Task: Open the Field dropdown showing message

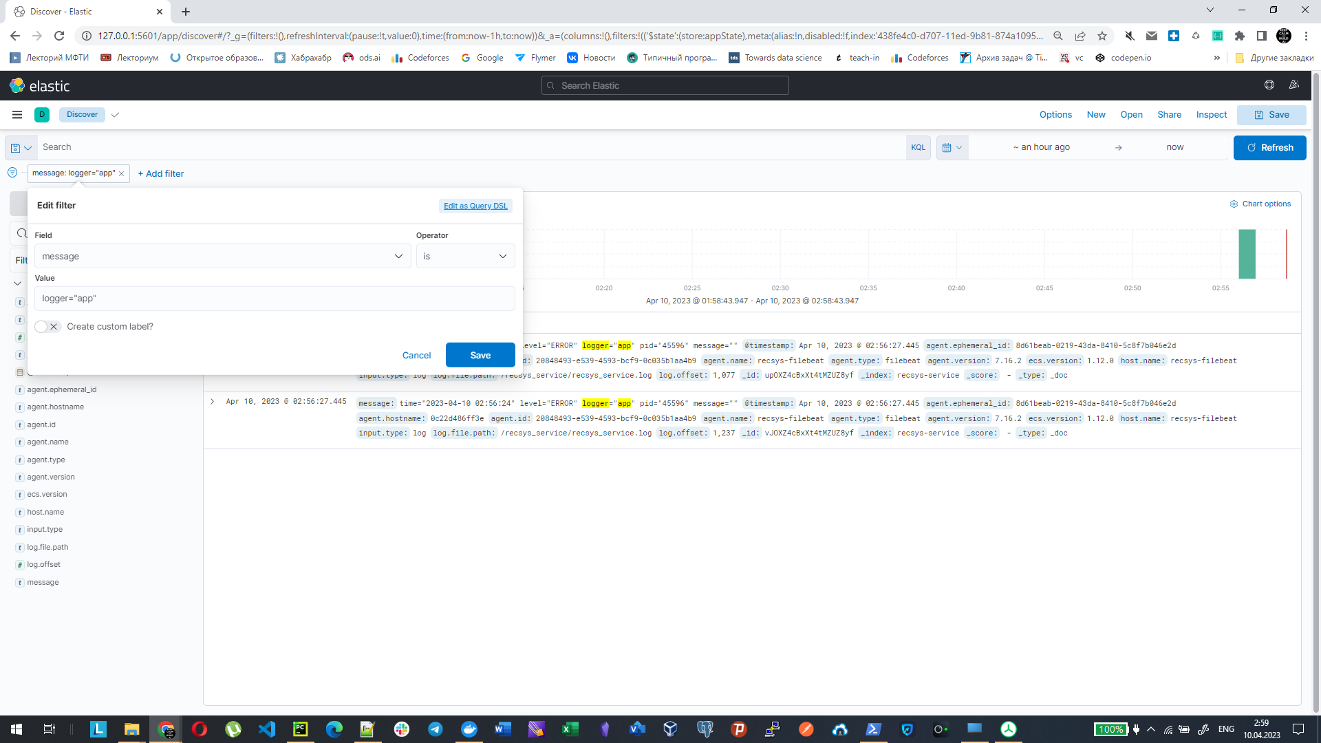Action: coord(222,257)
